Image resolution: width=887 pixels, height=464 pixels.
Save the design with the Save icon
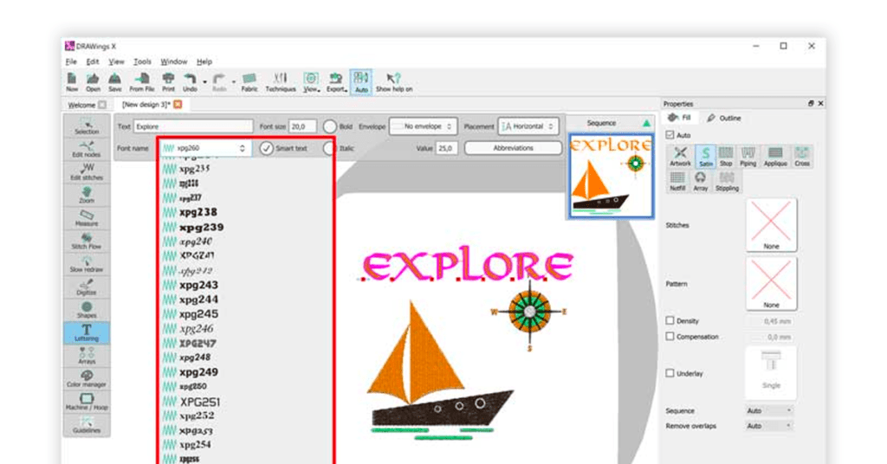point(115,82)
